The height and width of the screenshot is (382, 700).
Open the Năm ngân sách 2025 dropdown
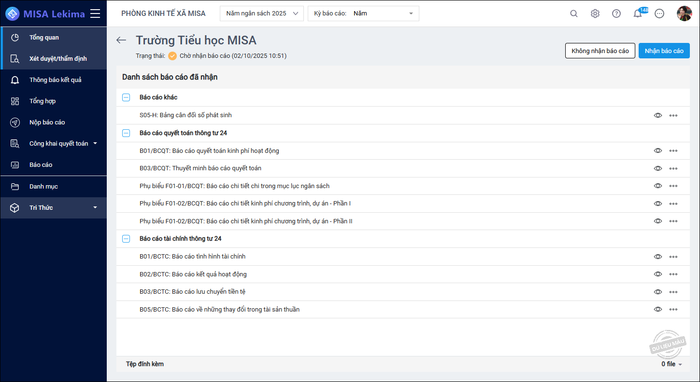click(x=262, y=14)
